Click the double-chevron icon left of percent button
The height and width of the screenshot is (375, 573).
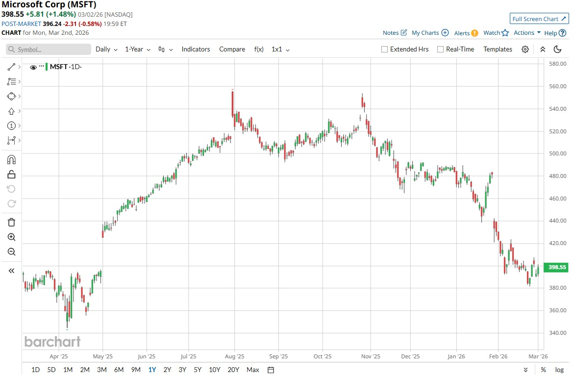[x=525, y=370]
